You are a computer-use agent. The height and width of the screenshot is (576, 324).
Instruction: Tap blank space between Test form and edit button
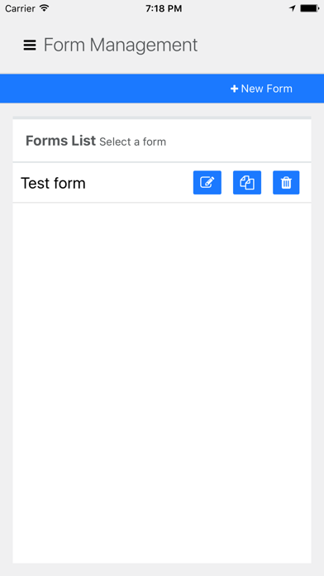140,183
